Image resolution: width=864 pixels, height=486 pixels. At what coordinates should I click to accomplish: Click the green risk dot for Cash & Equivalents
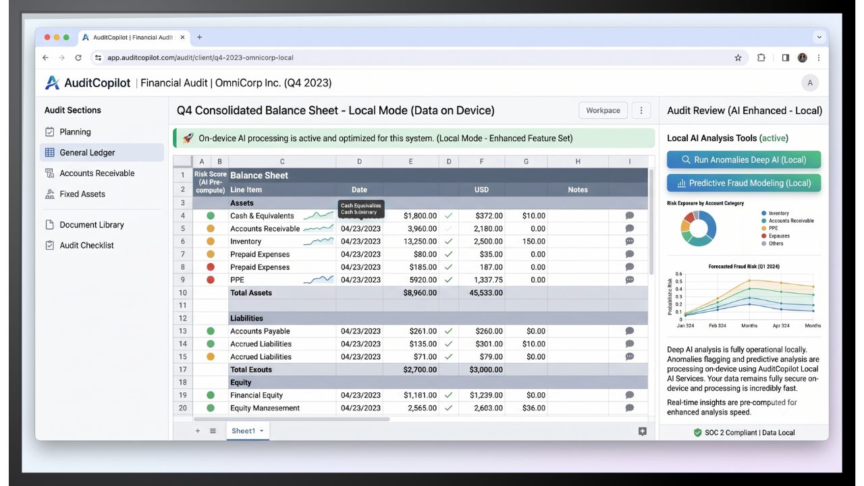tap(211, 216)
